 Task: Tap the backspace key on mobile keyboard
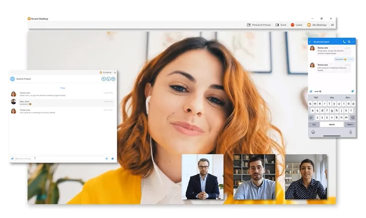(x=353, y=118)
